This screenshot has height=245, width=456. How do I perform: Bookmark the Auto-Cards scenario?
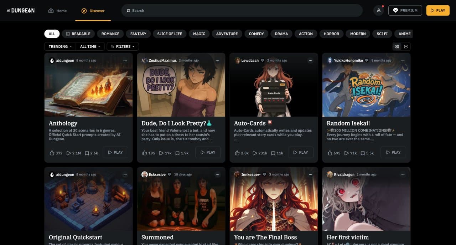(273, 153)
